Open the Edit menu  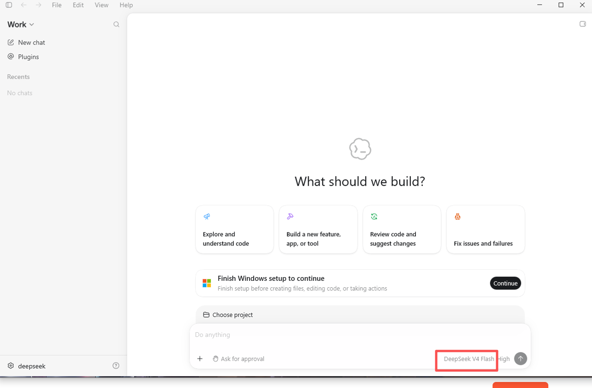78,5
